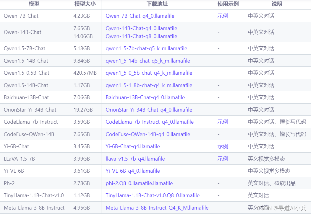Viewport: 311px width, 214px height.
Task: Click the 中英文视觉多模态 description
Action: [269, 171]
